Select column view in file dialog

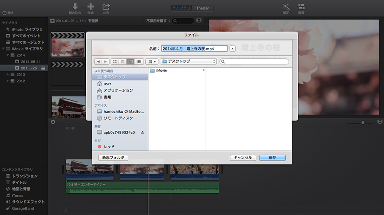coord(130,62)
